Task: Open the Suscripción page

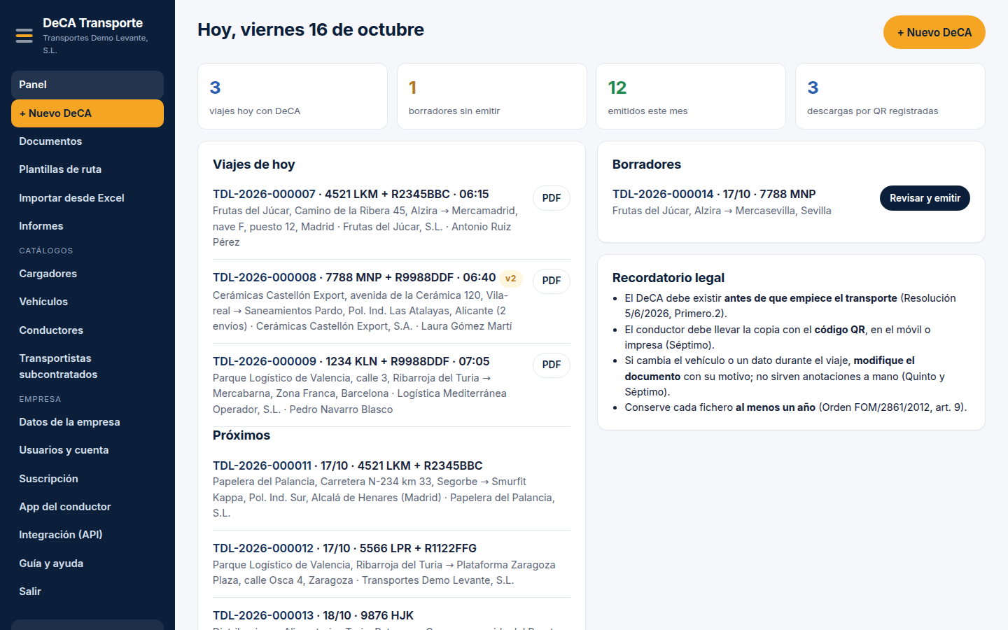Action: [87, 479]
